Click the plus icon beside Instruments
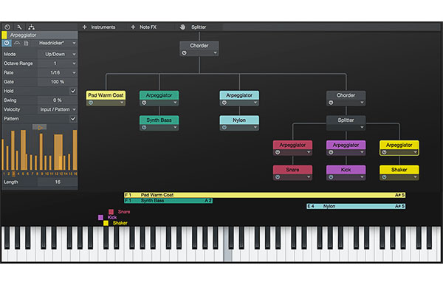The width and height of the screenshot is (443, 285). coord(84,27)
